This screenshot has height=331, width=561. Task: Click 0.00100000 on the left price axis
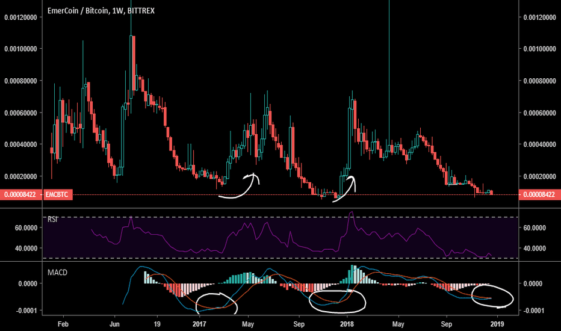click(x=20, y=49)
